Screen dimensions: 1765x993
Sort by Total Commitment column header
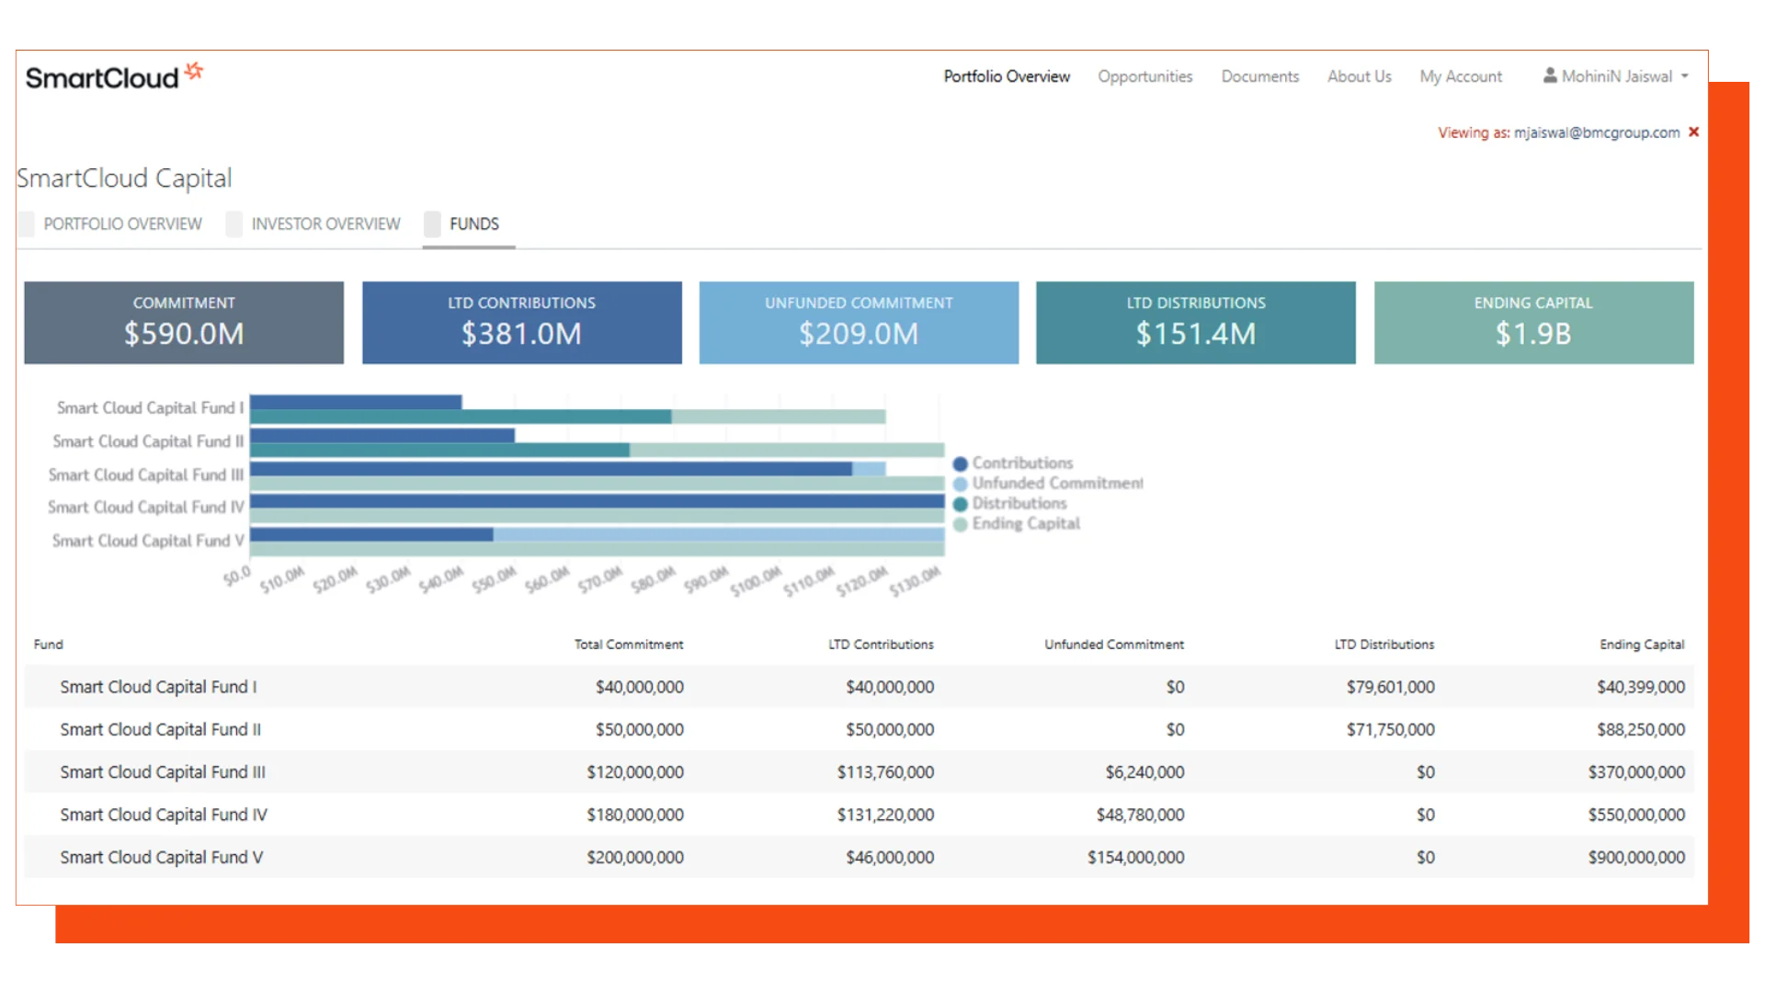(629, 645)
